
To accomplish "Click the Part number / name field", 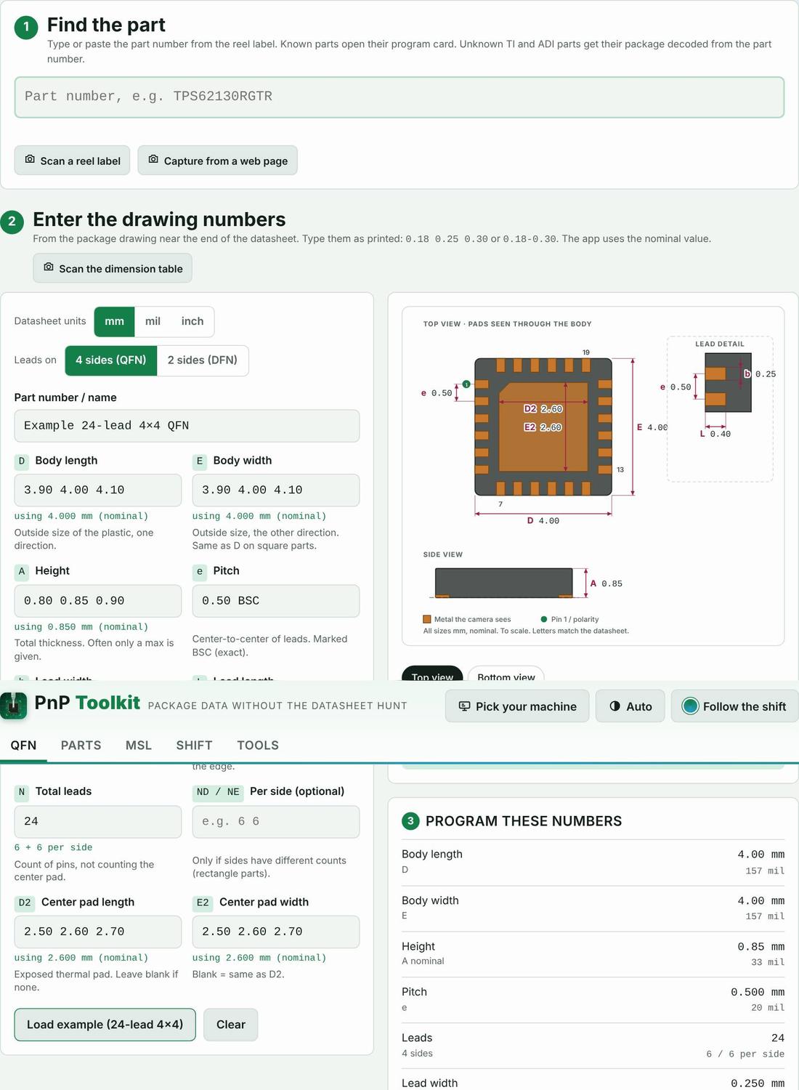I will point(187,426).
